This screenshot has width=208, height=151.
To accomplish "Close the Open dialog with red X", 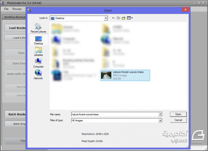I will coord(185,10).
